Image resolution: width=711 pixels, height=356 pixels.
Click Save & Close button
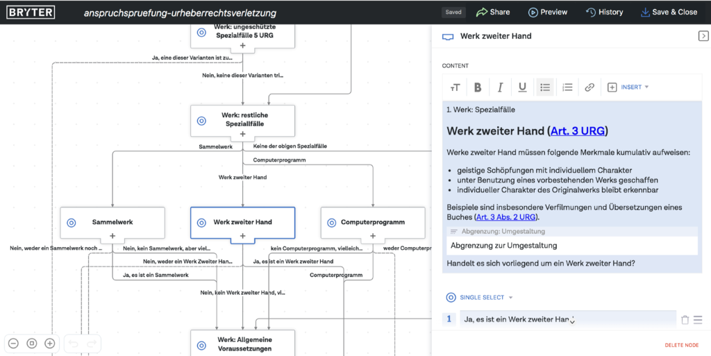click(x=669, y=12)
